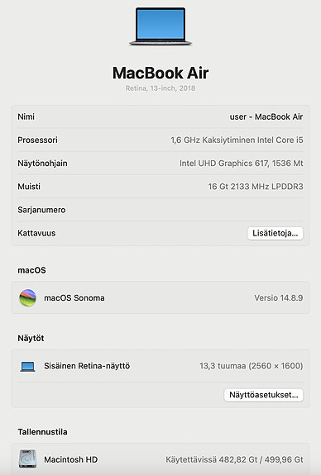Click the Prosessori row value
321x475 pixels.
(x=237, y=140)
